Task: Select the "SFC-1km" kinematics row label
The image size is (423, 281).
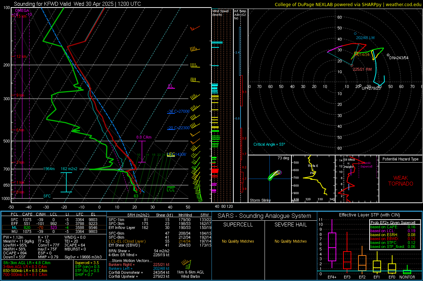Action: (117, 220)
